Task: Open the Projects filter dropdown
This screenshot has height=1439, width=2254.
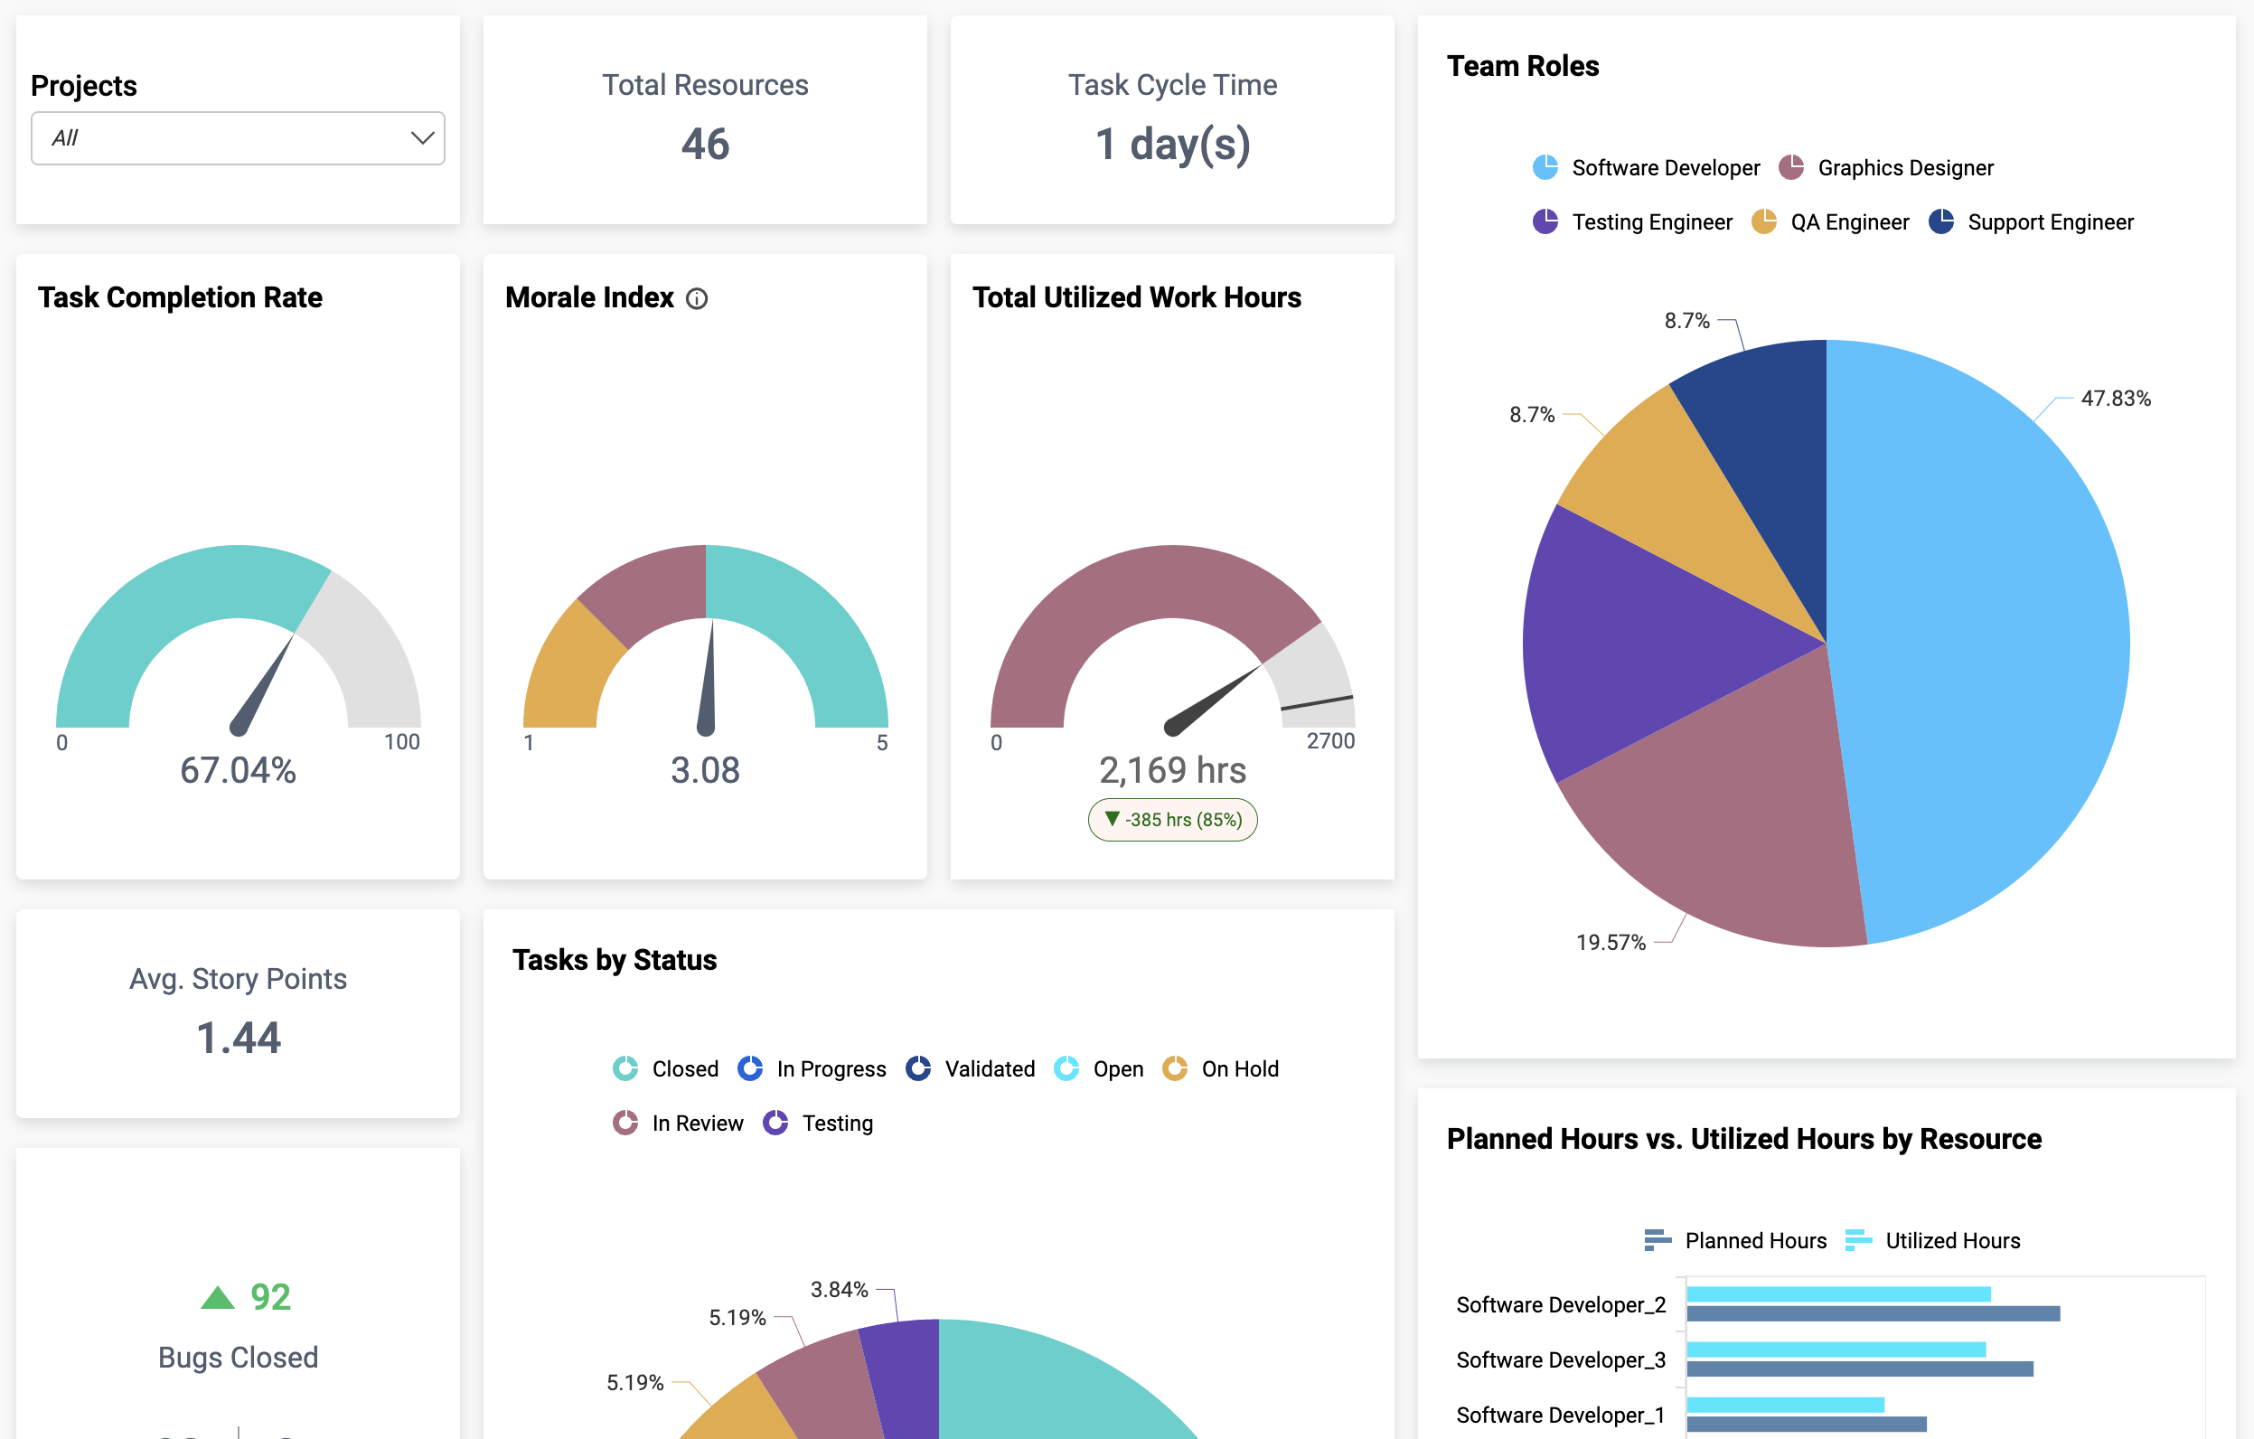Action: click(238, 137)
